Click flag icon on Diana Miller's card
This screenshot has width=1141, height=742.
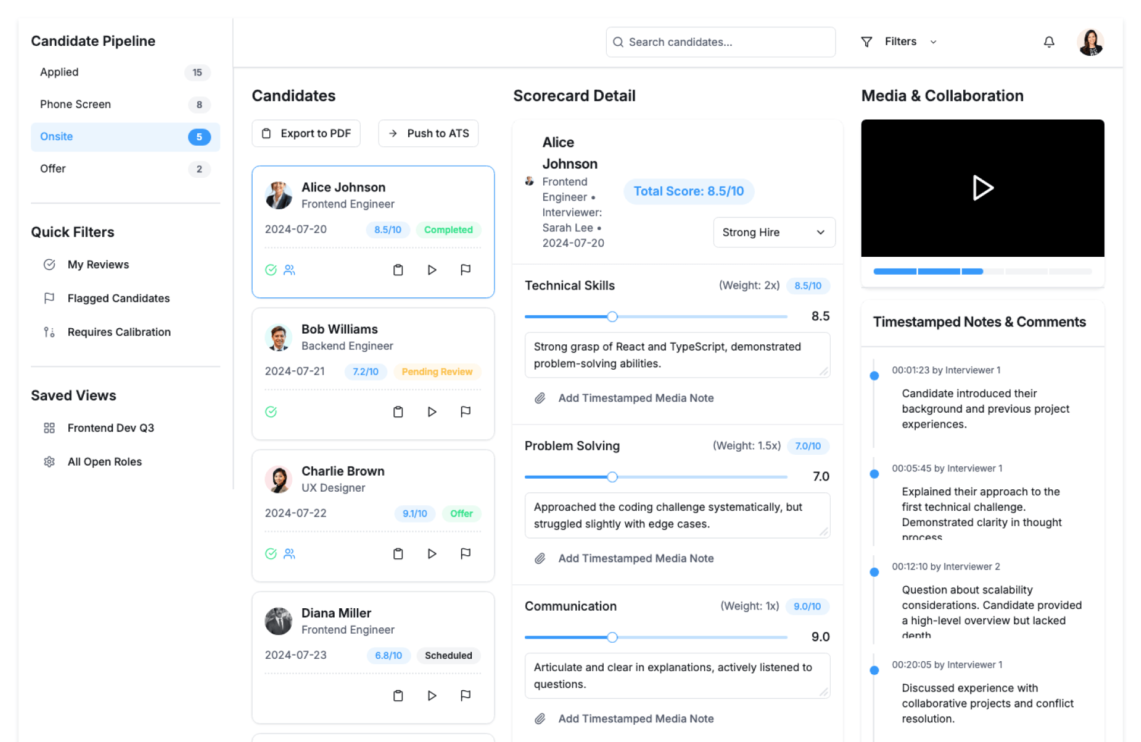click(x=465, y=696)
